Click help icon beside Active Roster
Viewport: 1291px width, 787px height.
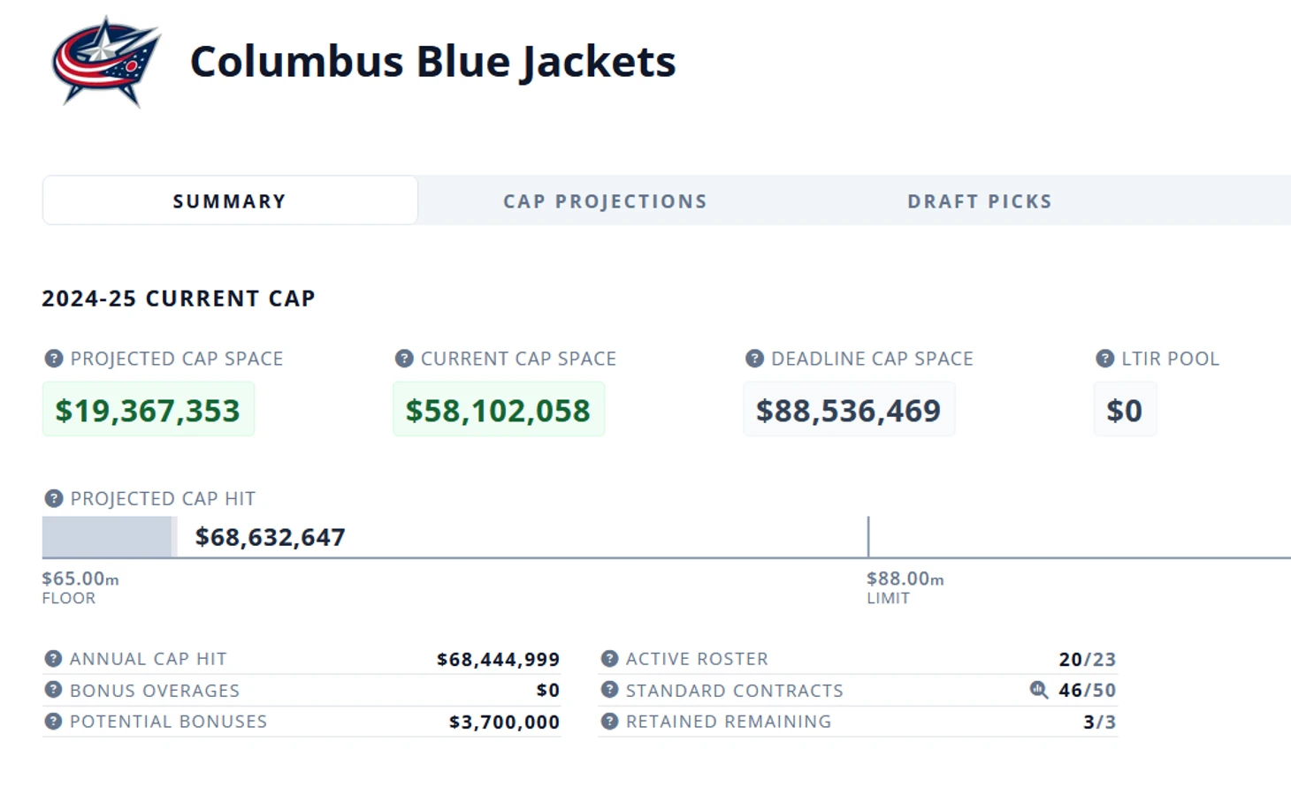[x=609, y=659]
